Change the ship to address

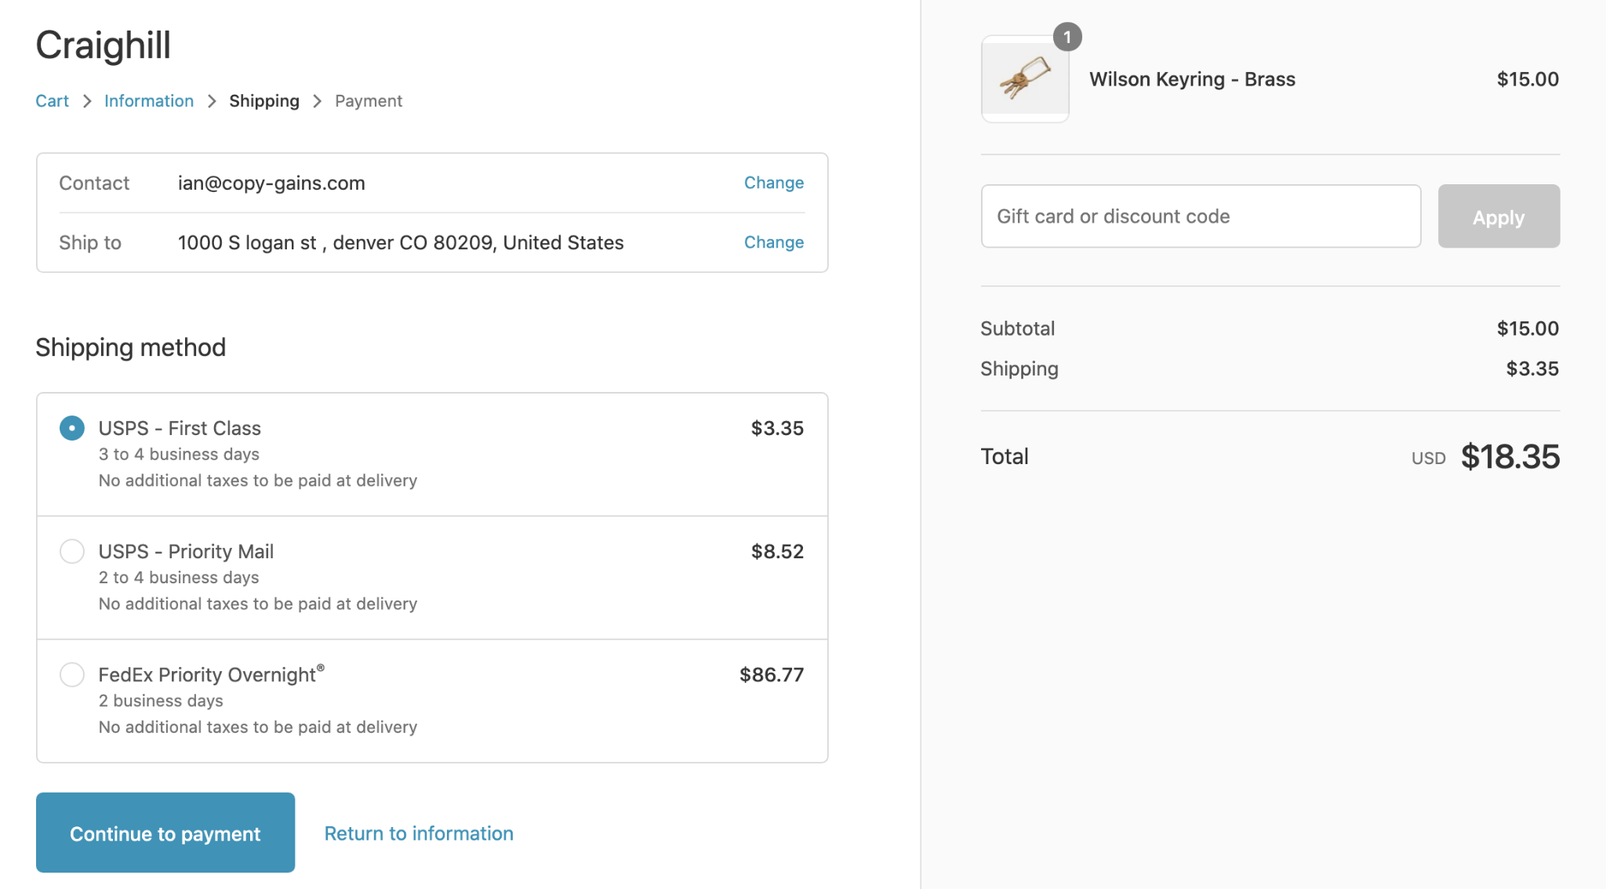pyautogui.click(x=773, y=242)
